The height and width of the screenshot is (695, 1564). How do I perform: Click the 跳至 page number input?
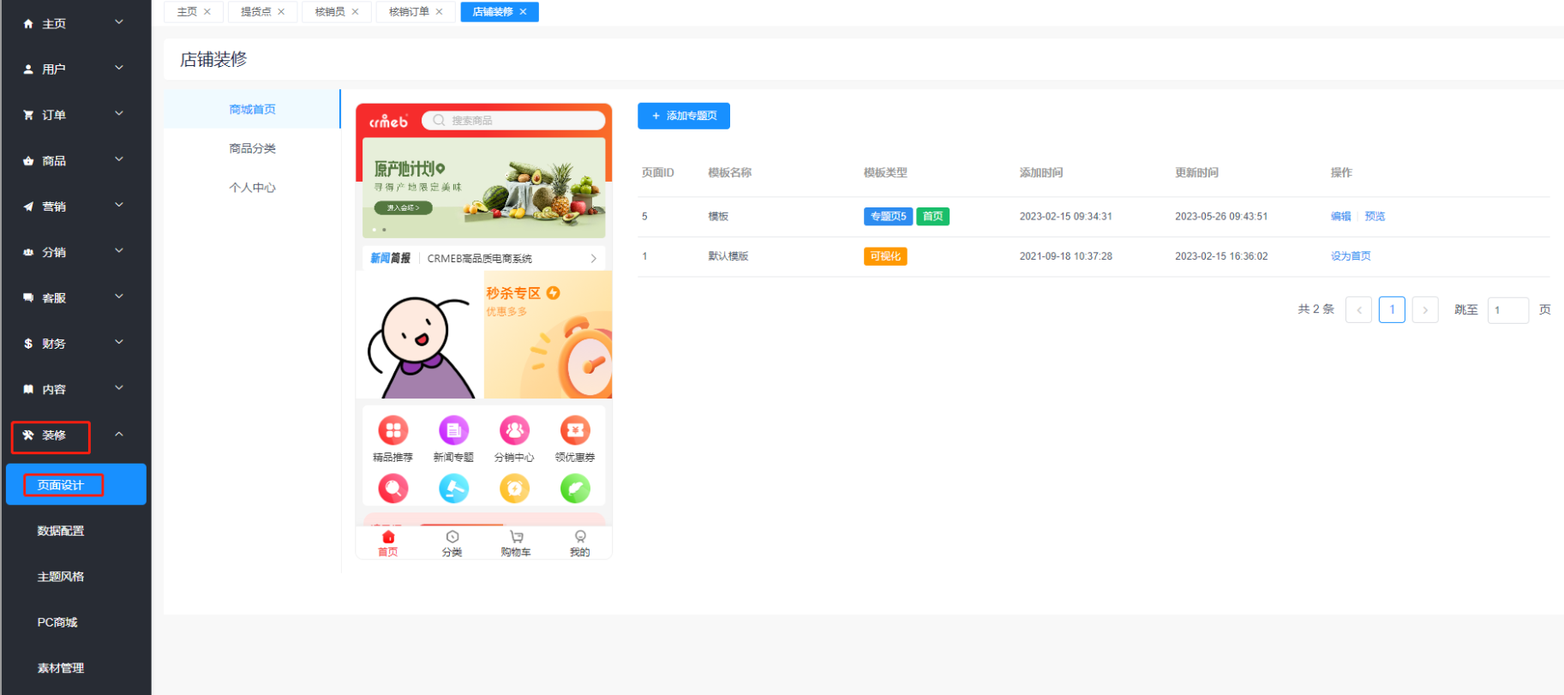pyautogui.click(x=1507, y=310)
